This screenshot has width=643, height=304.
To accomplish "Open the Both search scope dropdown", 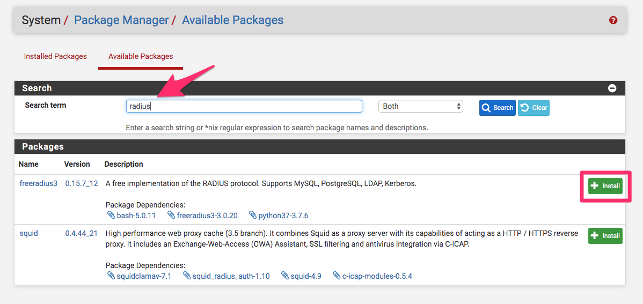I will click(x=420, y=106).
